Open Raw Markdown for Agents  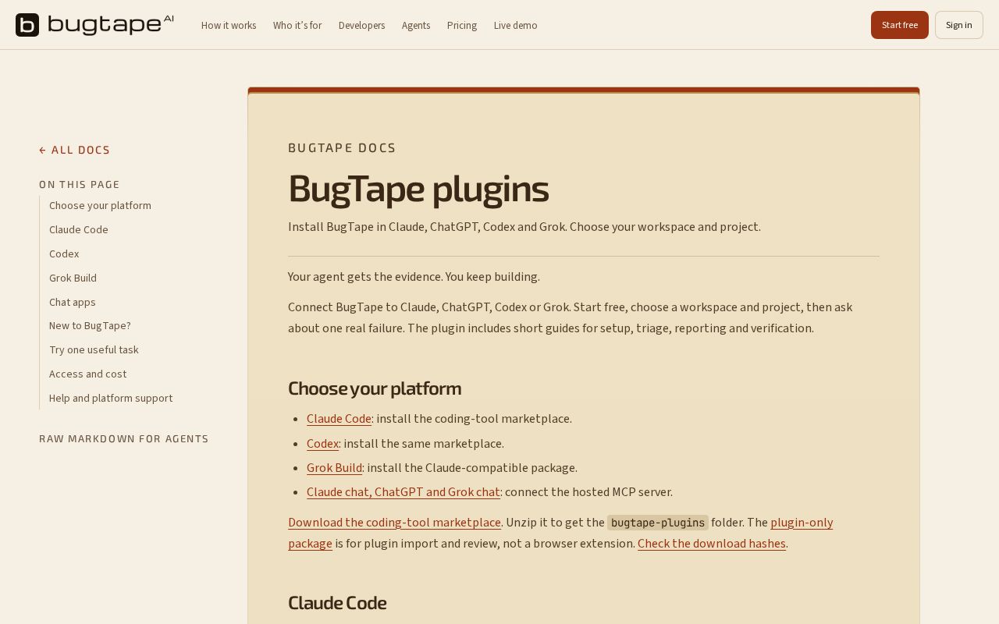(x=124, y=438)
